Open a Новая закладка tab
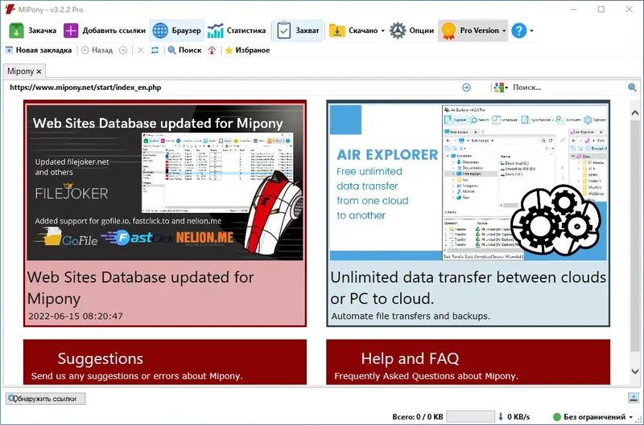 39,51
